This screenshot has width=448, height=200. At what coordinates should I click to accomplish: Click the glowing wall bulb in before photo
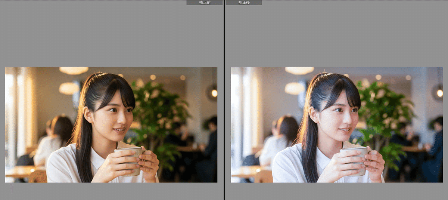(214, 93)
